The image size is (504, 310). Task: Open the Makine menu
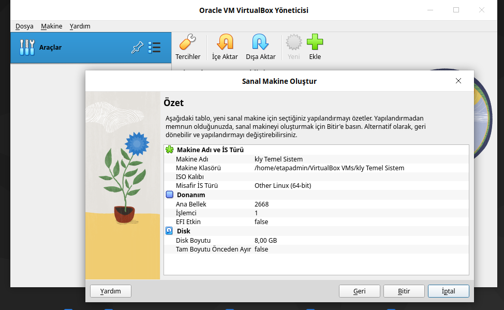coord(52,26)
